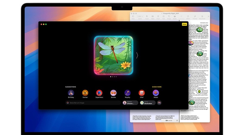Select the generated dragonfly image
Screen dimensions: 244x135
[113, 55]
